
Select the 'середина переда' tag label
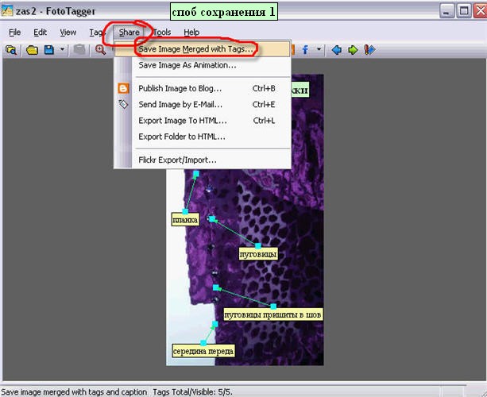coord(203,351)
